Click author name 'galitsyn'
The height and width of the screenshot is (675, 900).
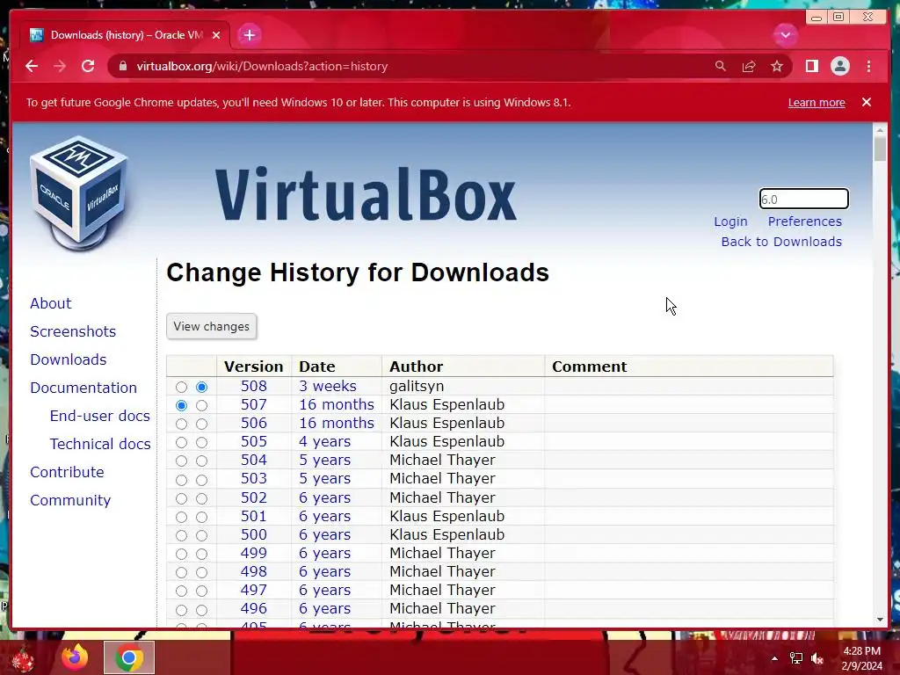point(417,387)
